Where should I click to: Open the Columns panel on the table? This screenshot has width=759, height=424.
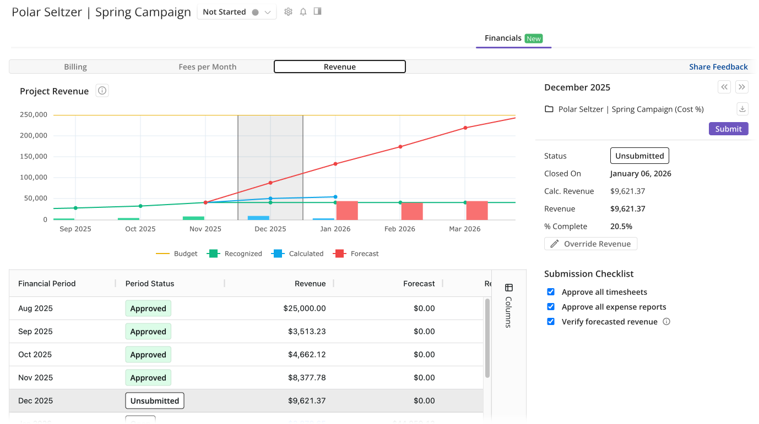[x=508, y=288]
